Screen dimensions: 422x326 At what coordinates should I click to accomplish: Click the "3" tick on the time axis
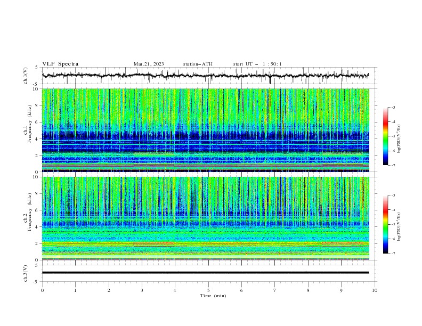142,290
